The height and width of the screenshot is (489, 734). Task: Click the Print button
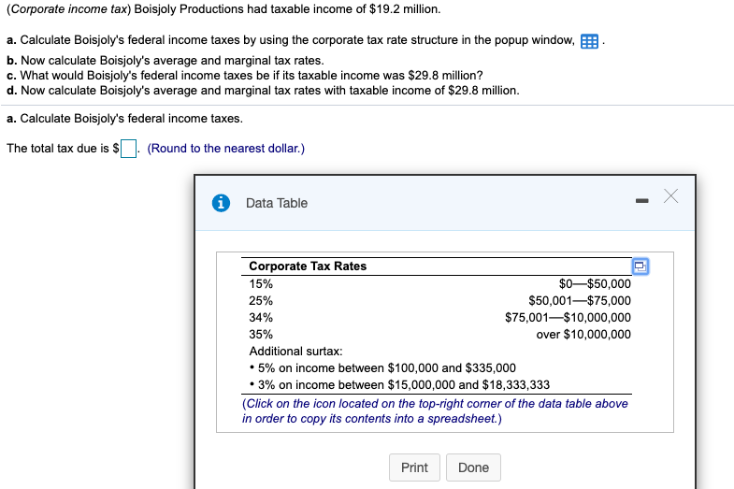(414, 467)
